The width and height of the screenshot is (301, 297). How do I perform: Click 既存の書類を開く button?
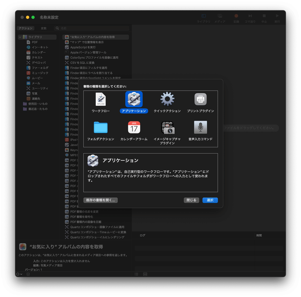click(101, 200)
